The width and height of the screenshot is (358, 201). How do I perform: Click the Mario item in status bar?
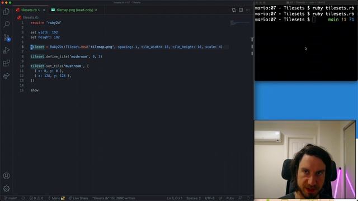pos(56,198)
